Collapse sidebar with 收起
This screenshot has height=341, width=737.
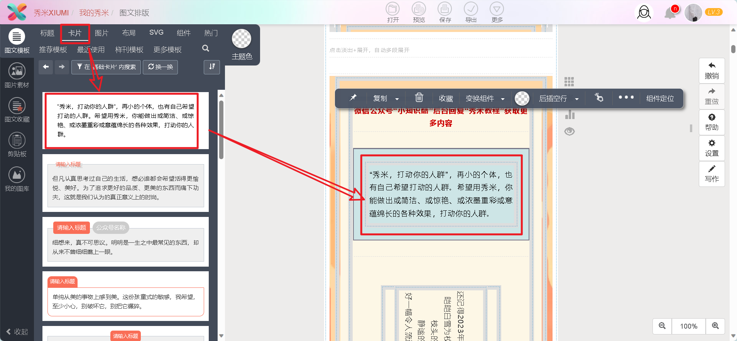click(x=17, y=332)
